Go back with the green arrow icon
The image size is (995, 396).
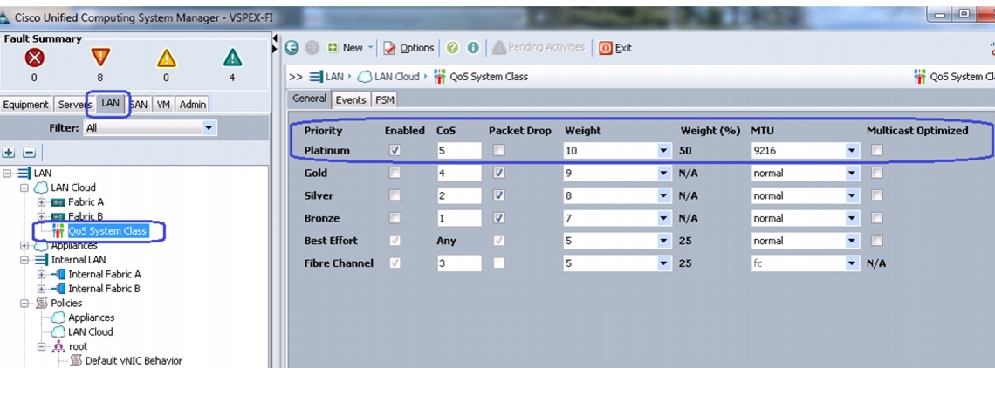(x=292, y=48)
